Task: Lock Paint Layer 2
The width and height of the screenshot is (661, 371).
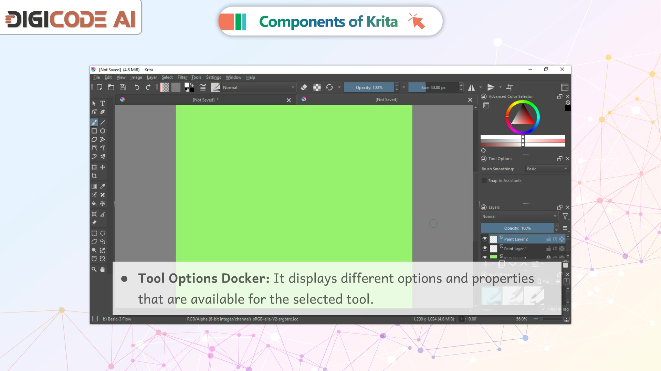Action: click(x=548, y=239)
